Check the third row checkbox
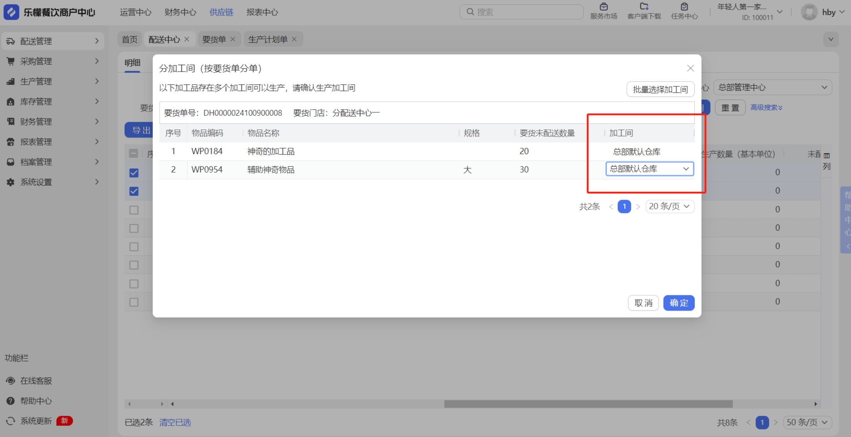Image resolution: width=851 pixels, height=437 pixels. point(134,210)
